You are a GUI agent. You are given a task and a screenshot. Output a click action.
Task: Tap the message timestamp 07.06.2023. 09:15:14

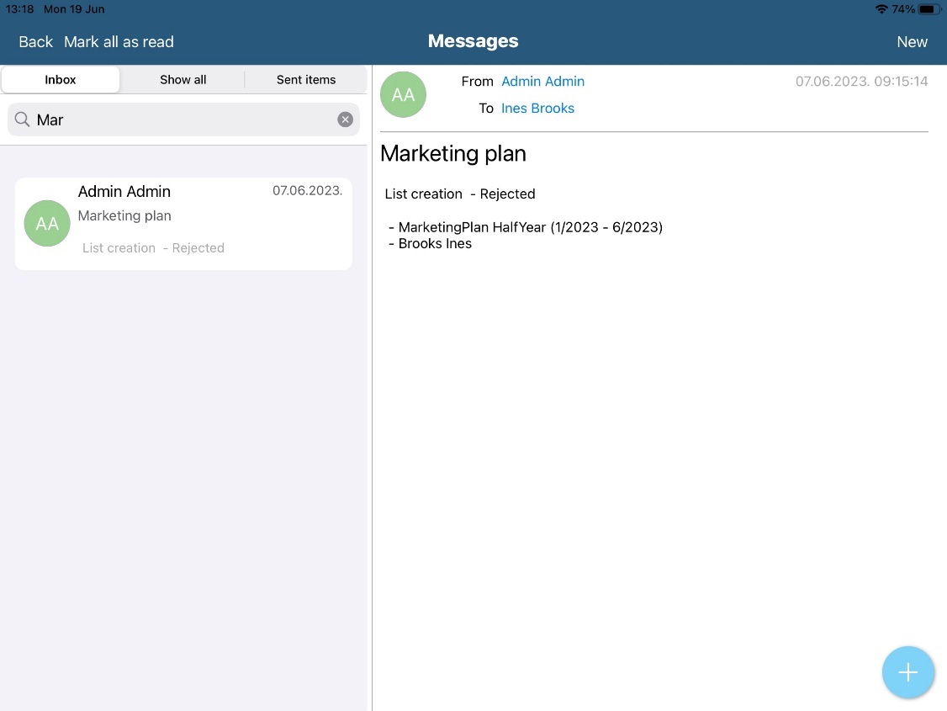(861, 82)
